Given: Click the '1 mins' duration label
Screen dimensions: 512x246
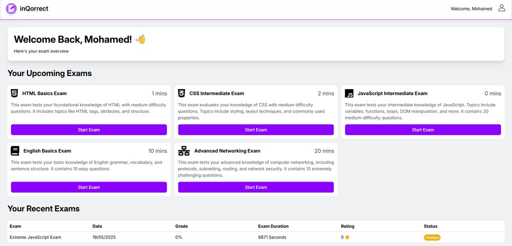Looking at the screenshot, I should pyautogui.click(x=159, y=93).
